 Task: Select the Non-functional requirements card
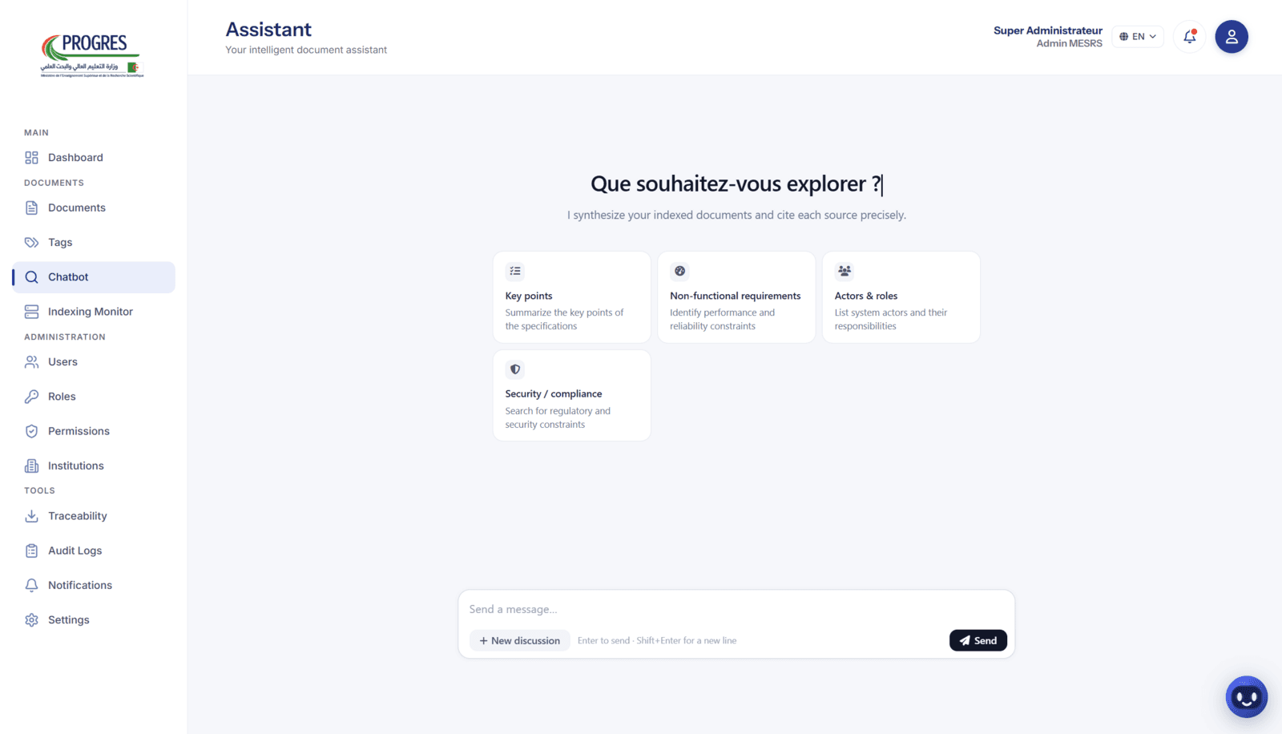736,297
